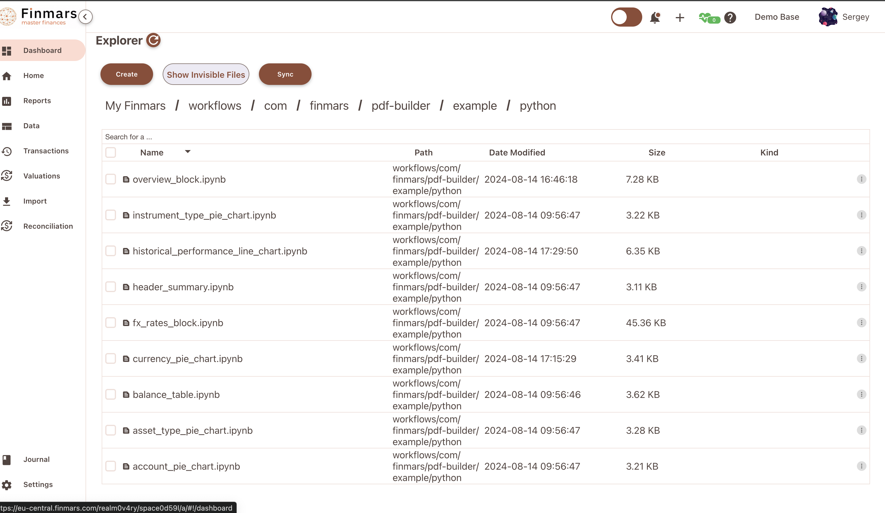This screenshot has height=513, width=885.
Task: Open overview_block.ipynb file name
Action: pos(179,179)
